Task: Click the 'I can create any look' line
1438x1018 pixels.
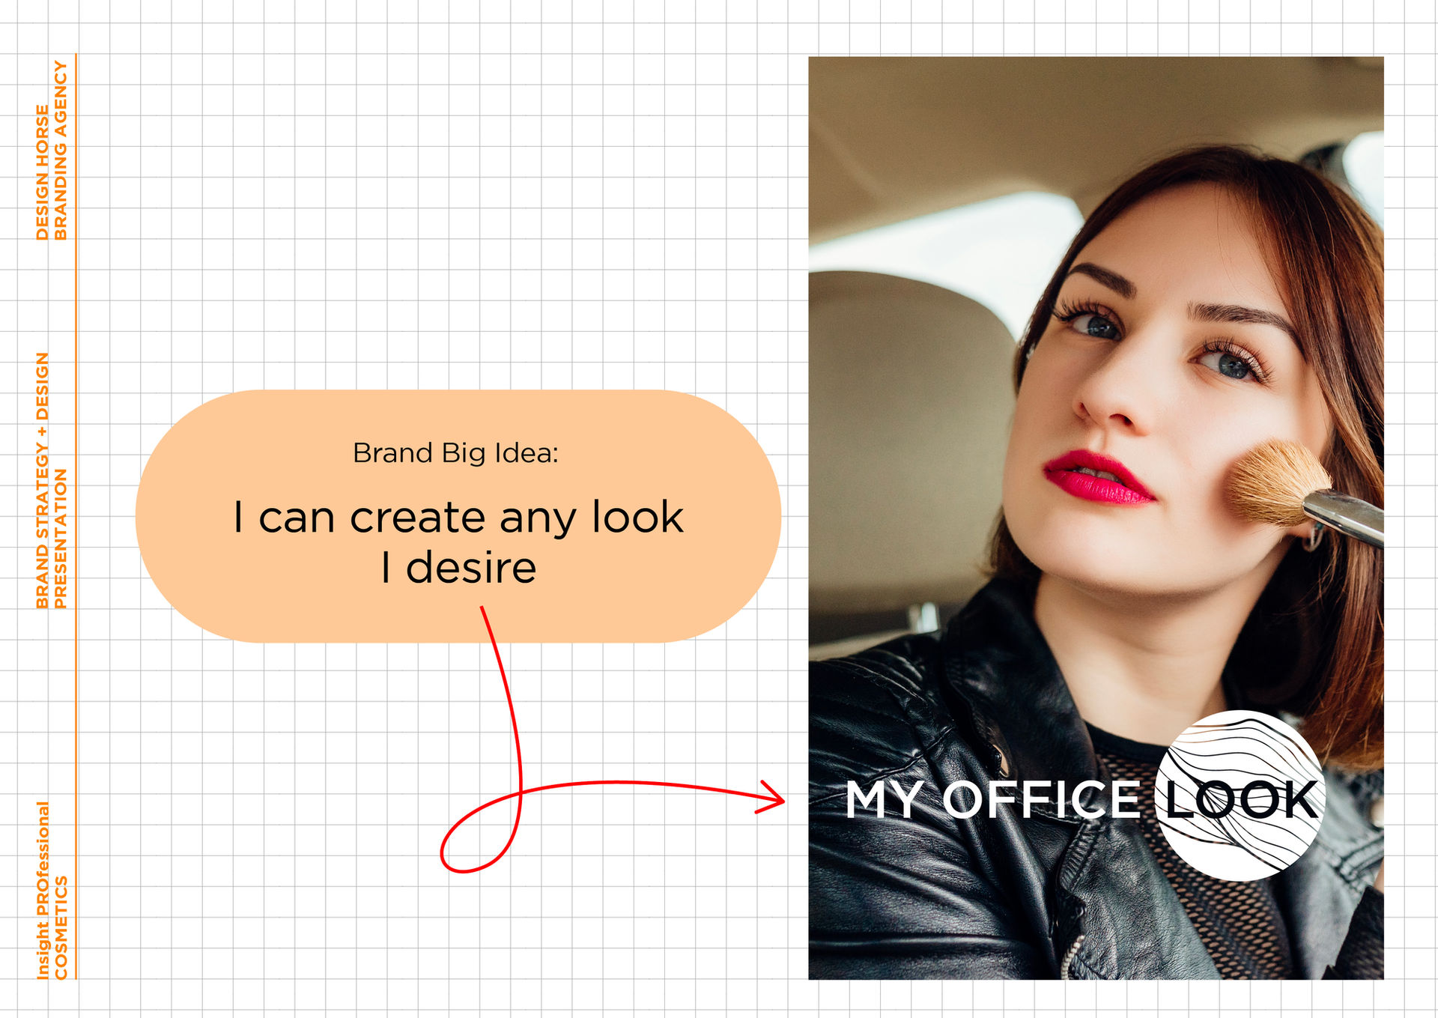Action: [x=458, y=518]
